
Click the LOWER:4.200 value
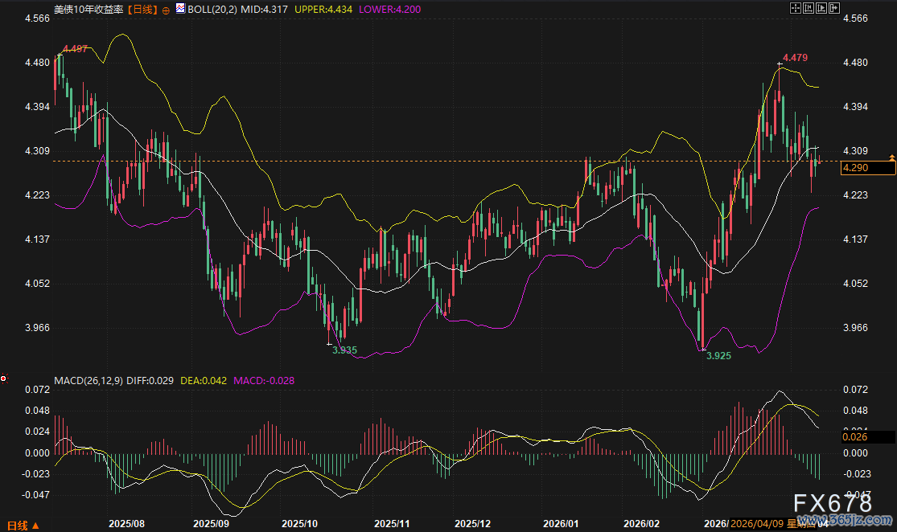389,10
